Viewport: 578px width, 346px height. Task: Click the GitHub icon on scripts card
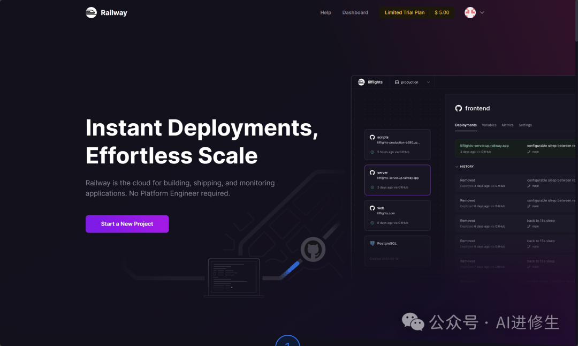click(x=372, y=137)
